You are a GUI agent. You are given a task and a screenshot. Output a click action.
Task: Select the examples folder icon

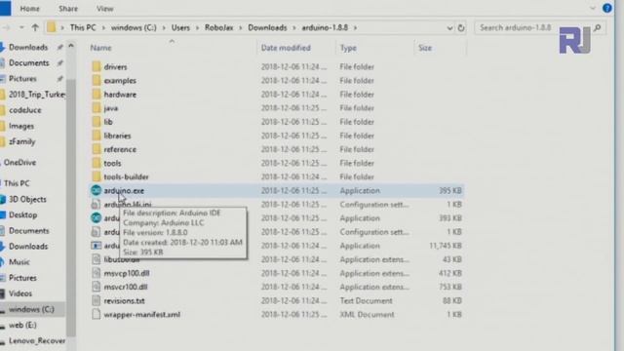[97, 80]
